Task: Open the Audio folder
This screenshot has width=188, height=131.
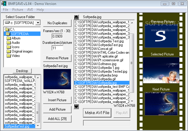Action: [x=13, y=43]
